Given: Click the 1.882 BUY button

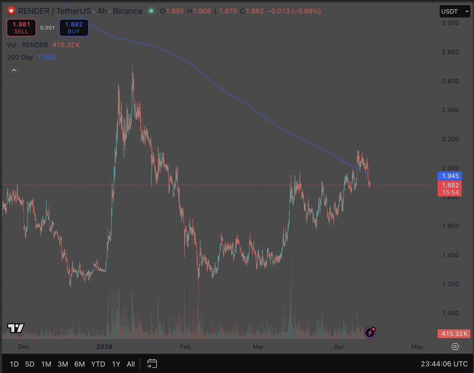Looking at the screenshot, I should pos(73,28).
